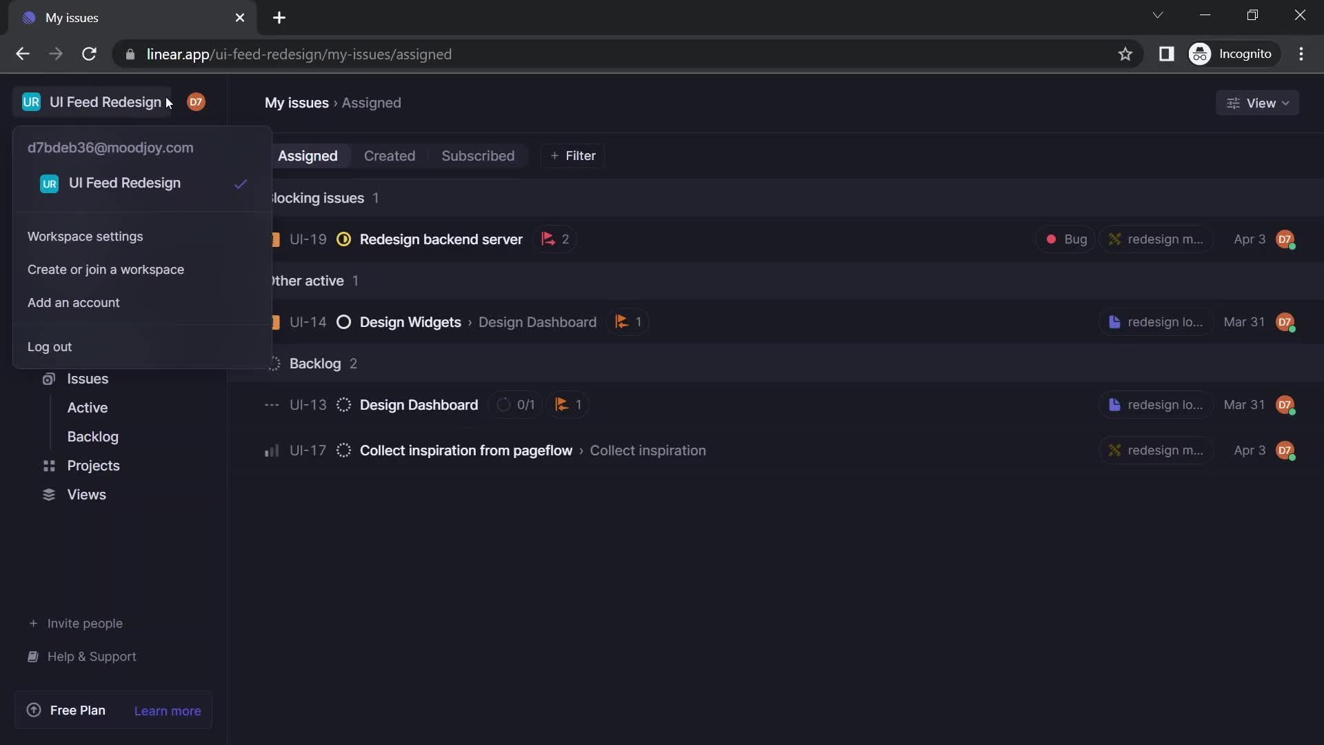Click the assignee avatar on the UI-17 row
The height and width of the screenshot is (745, 1324).
pos(1285,450)
